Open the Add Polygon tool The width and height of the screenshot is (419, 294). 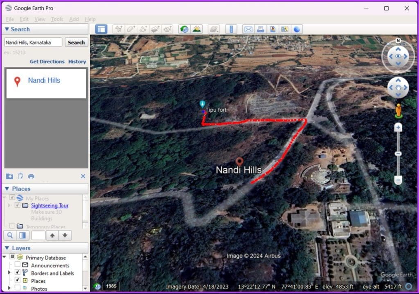(131, 29)
